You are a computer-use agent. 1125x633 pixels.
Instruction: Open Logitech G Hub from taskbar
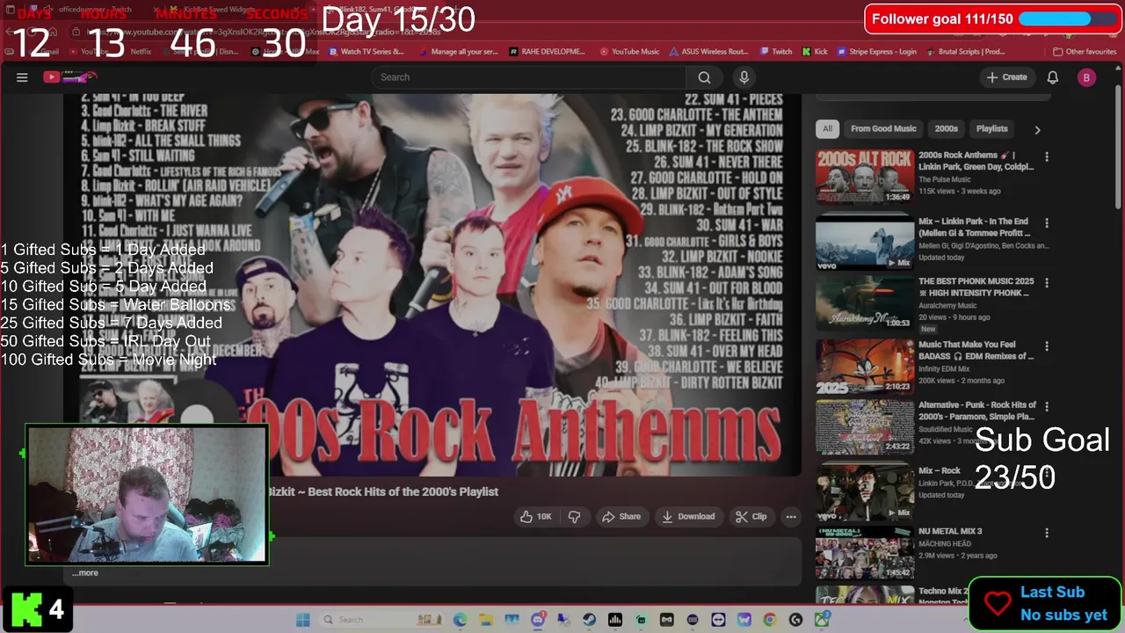click(795, 620)
